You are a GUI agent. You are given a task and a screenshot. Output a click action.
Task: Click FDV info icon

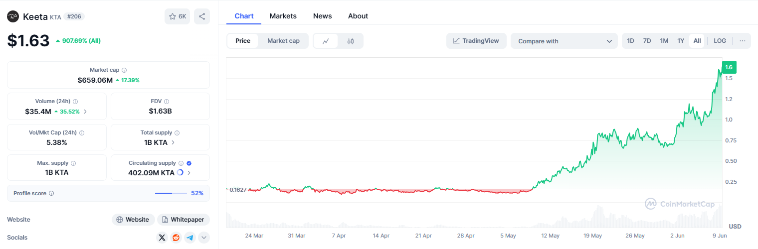[167, 101]
